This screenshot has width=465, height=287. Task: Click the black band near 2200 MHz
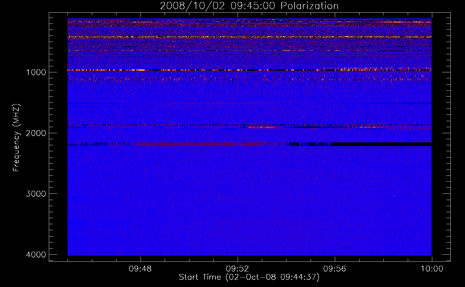click(381, 144)
